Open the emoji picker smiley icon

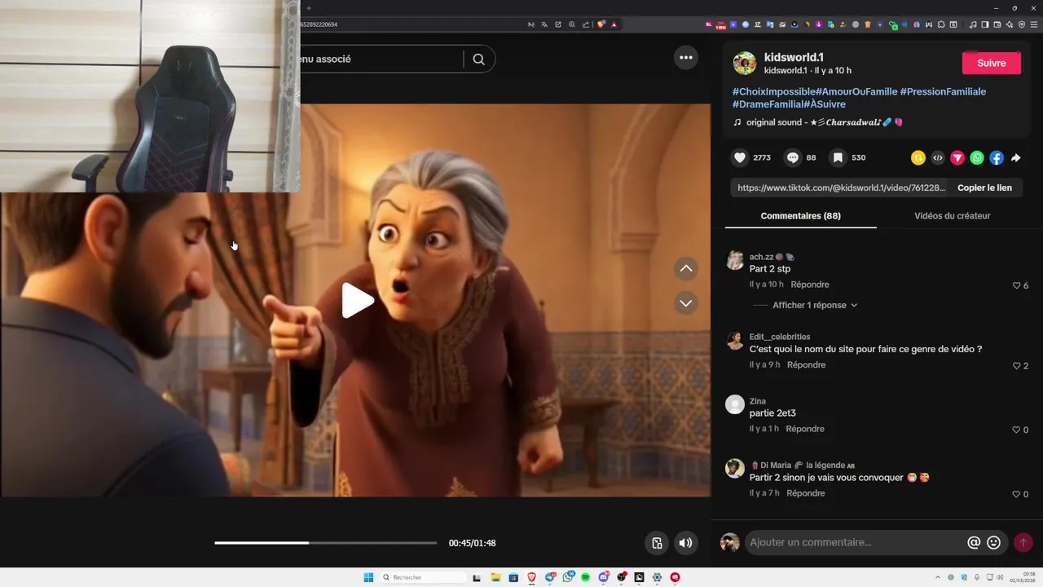click(x=993, y=542)
